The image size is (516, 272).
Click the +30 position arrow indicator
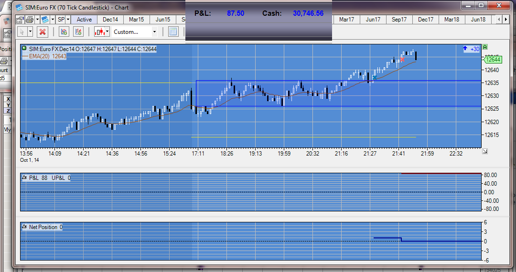pos(471,49)
